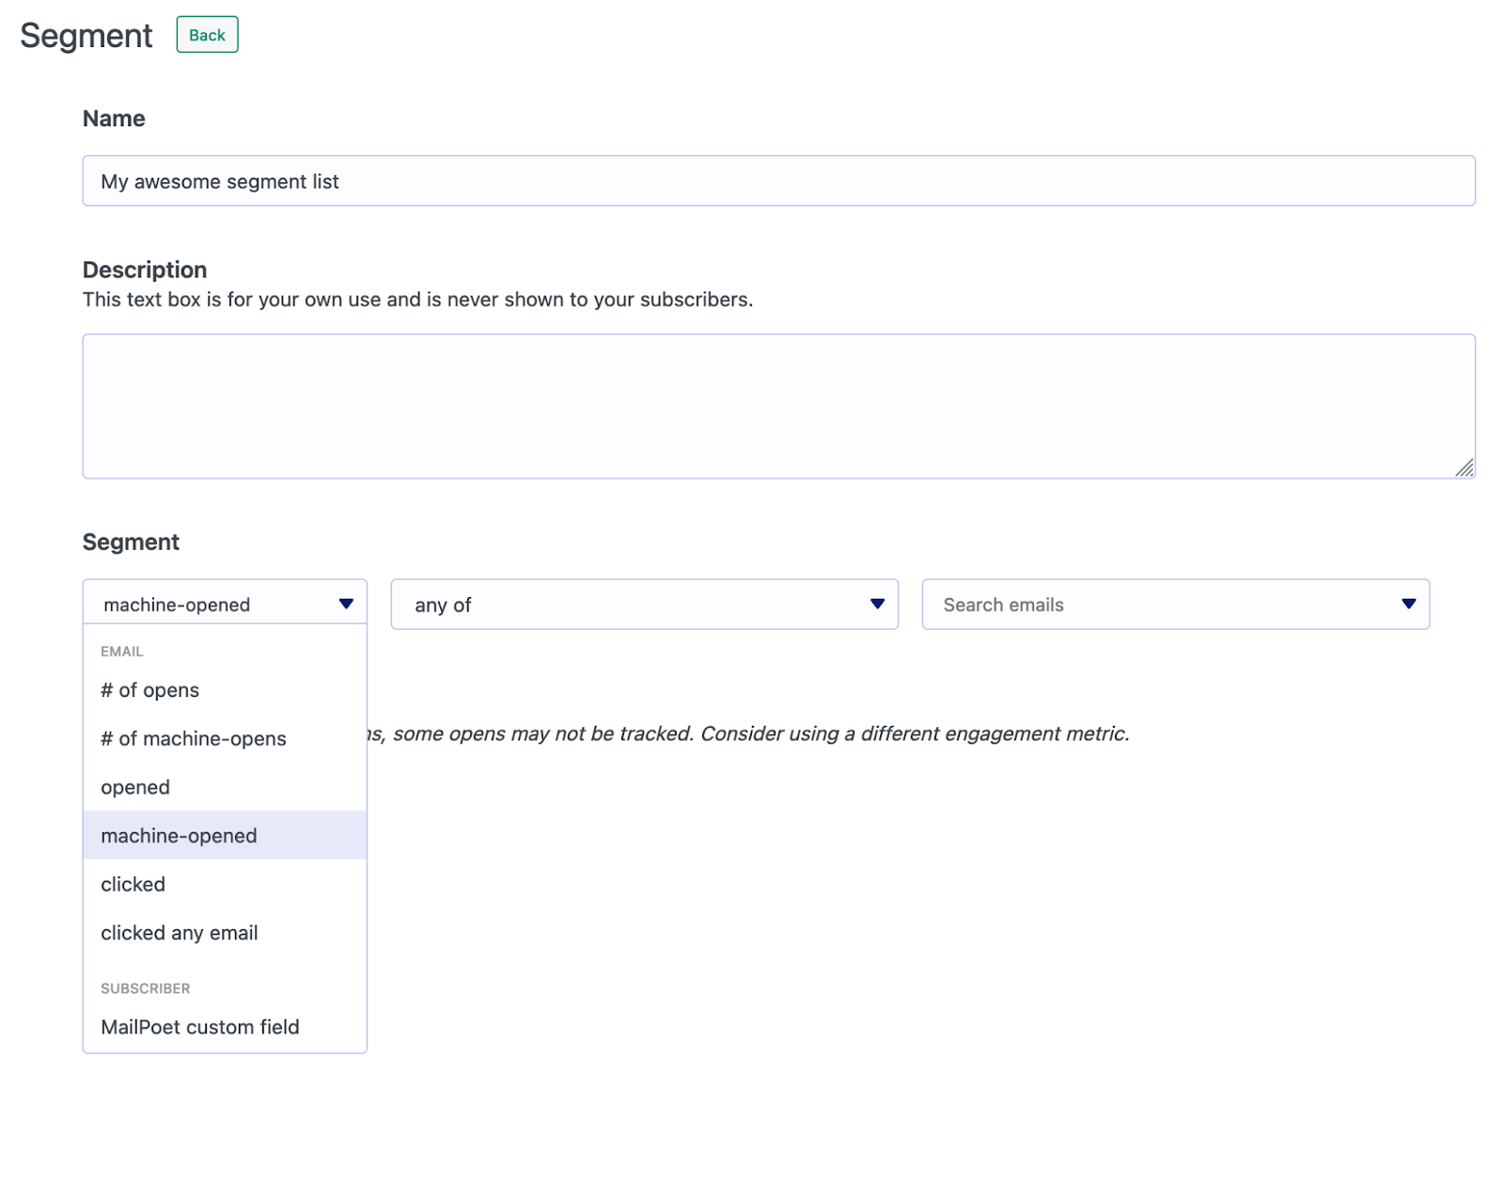This screenshot has width=1504, height=1197.
Task: Open the 'any of' operator dropdown
Action: tap(644, 604)
